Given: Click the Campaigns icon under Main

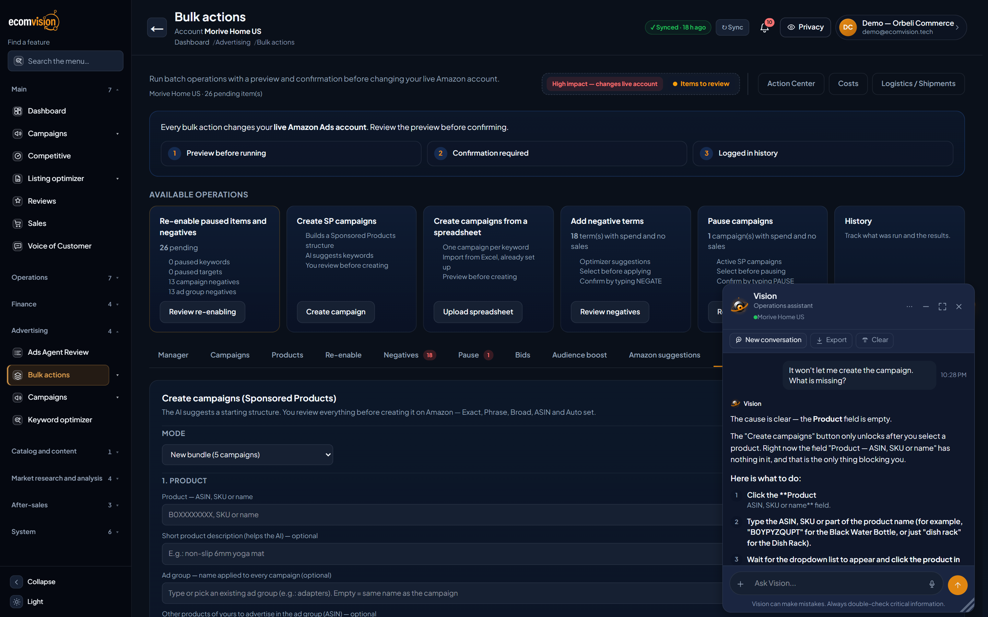Looking at the screenshot, I should (x=17, y=133).
